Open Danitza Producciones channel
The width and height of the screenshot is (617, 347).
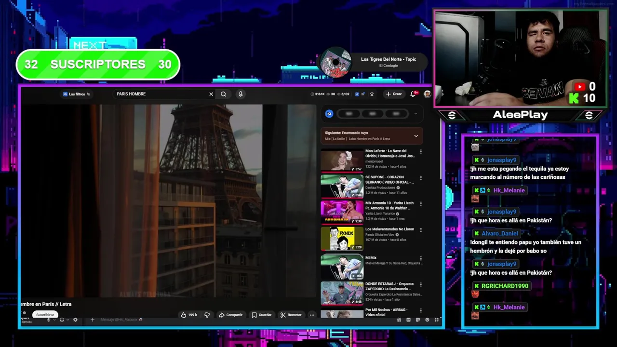point(380,187)
